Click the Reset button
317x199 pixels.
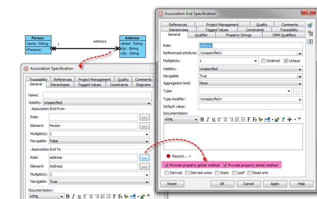[x=172, y=184]
